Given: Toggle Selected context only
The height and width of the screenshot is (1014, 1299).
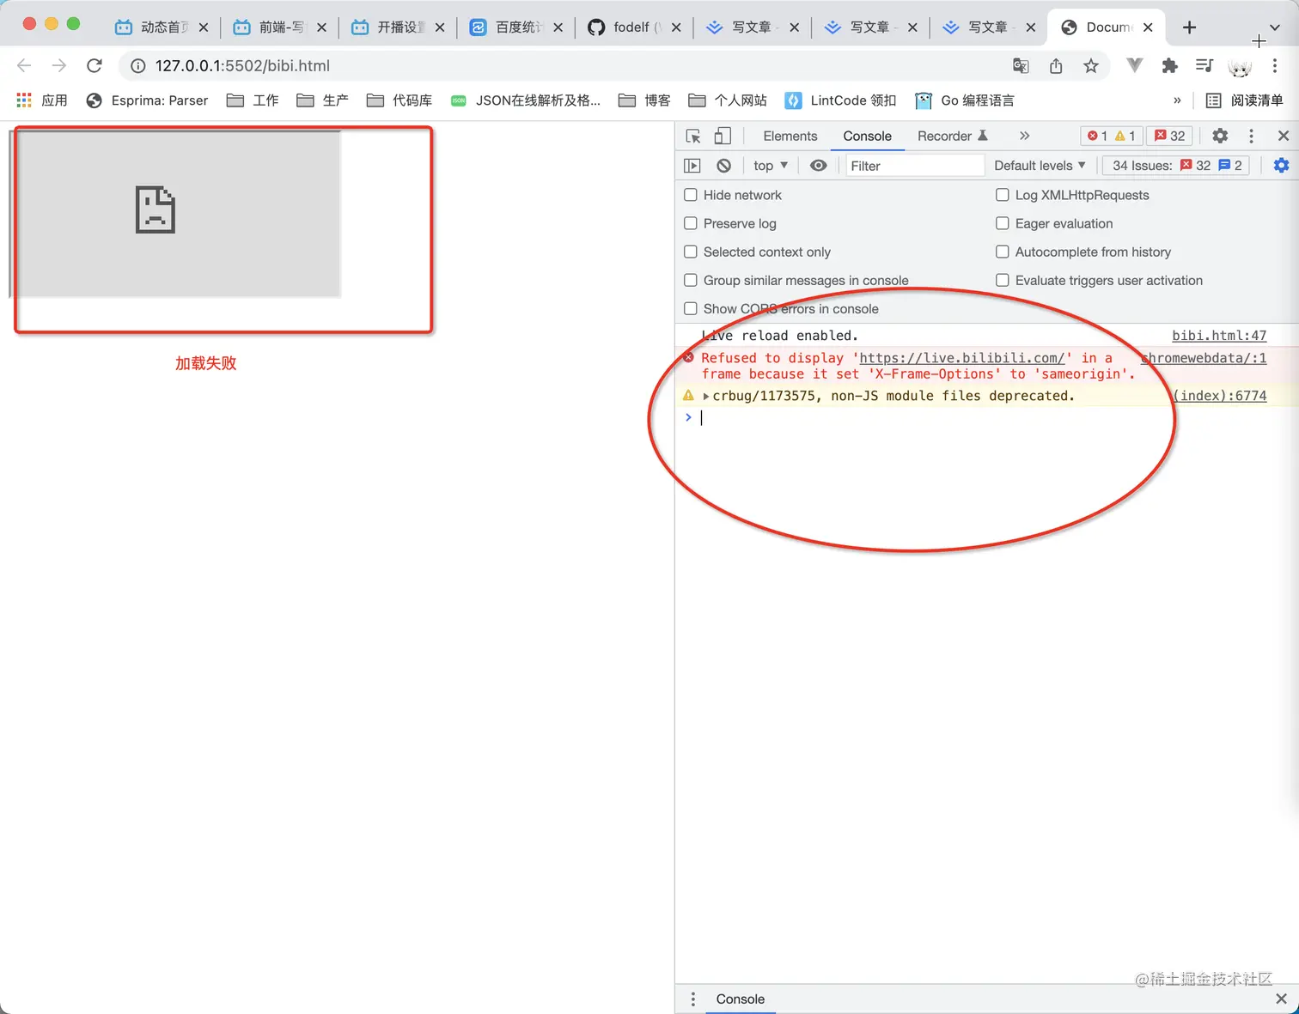Looking at the screenshot, I should tap(691, 252).
